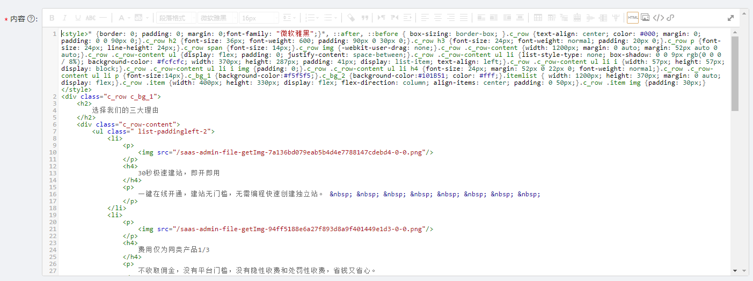The height and width of the screenshot is (281, 753).
Task: Apply the background color 'ab' swatch
Action: coord(138,18)
